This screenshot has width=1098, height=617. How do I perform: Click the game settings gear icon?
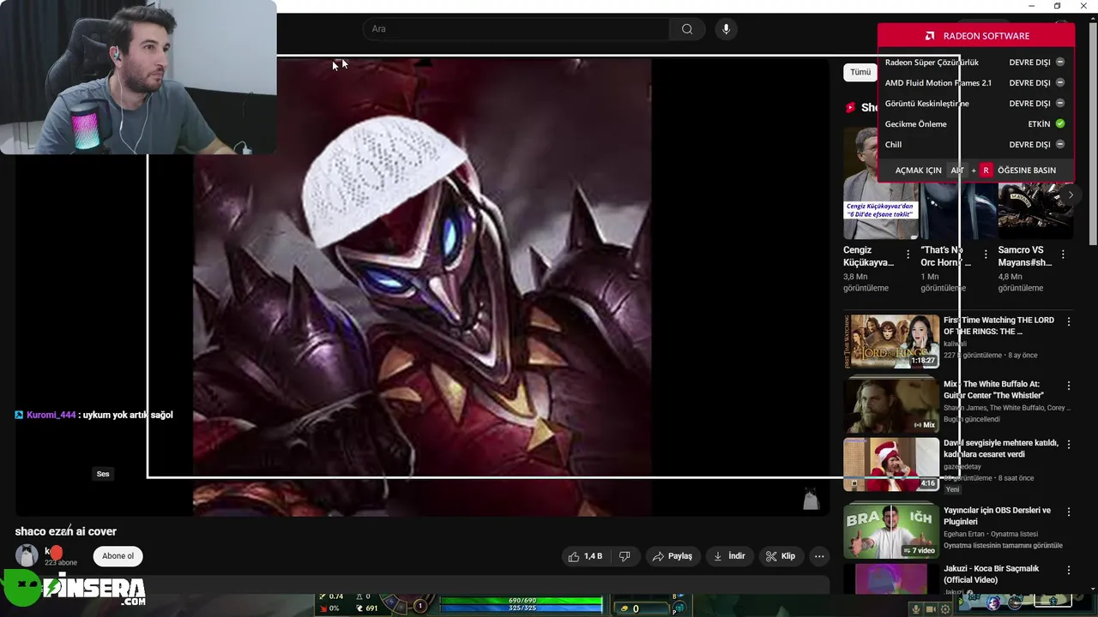(945, 609)
